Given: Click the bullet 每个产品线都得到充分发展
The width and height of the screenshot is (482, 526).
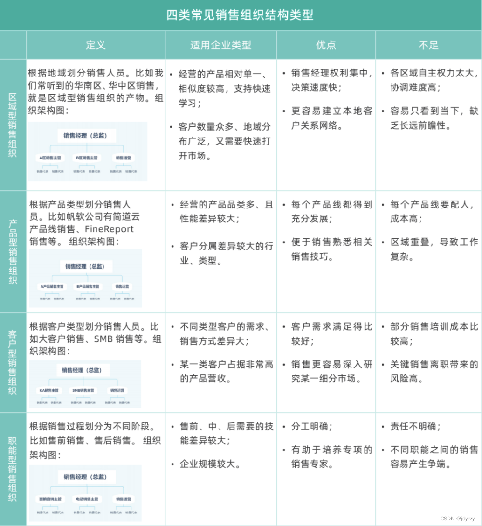Looking at the screenshot, I should pyautogui.click(x=332, y=212).
